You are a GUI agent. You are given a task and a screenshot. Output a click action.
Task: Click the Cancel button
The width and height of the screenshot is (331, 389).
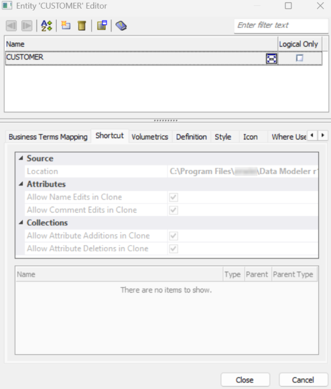click(x=303, y=380)
